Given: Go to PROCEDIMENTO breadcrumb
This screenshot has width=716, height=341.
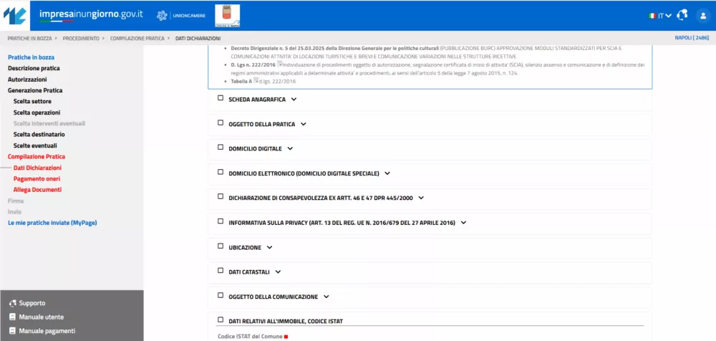Looking at the screenshot, I should 81,39.
